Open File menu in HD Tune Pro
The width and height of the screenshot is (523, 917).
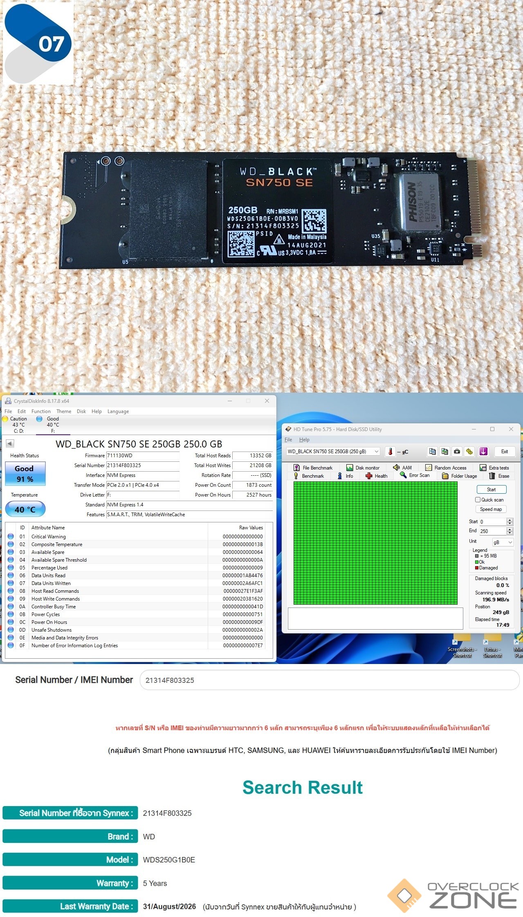(x=288, y=439)
